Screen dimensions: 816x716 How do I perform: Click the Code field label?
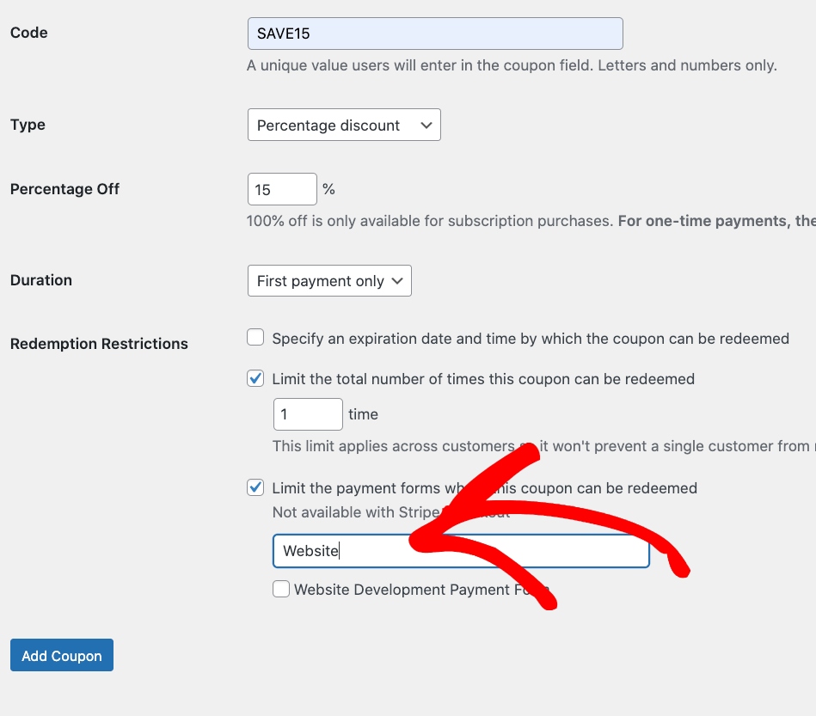pyautogui.click(x=29, y=33)
